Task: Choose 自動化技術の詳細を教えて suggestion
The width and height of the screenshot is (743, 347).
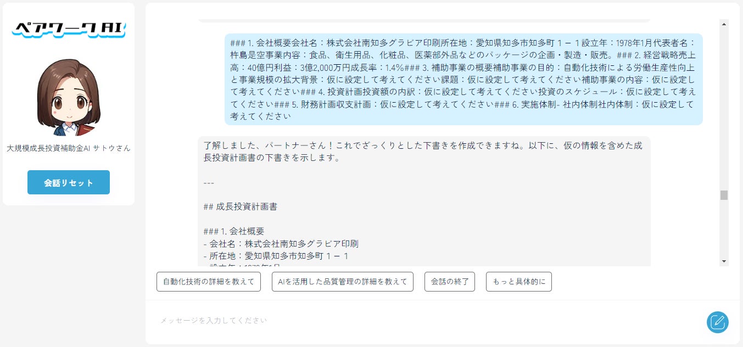Action: tap(209, 282)
